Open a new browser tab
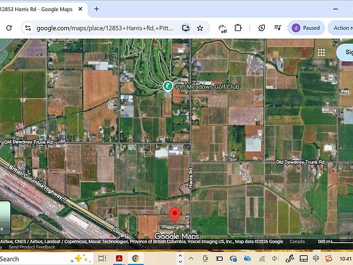This screenshot has height=265, width=353. pyautogui.click(x=96, y=9)
